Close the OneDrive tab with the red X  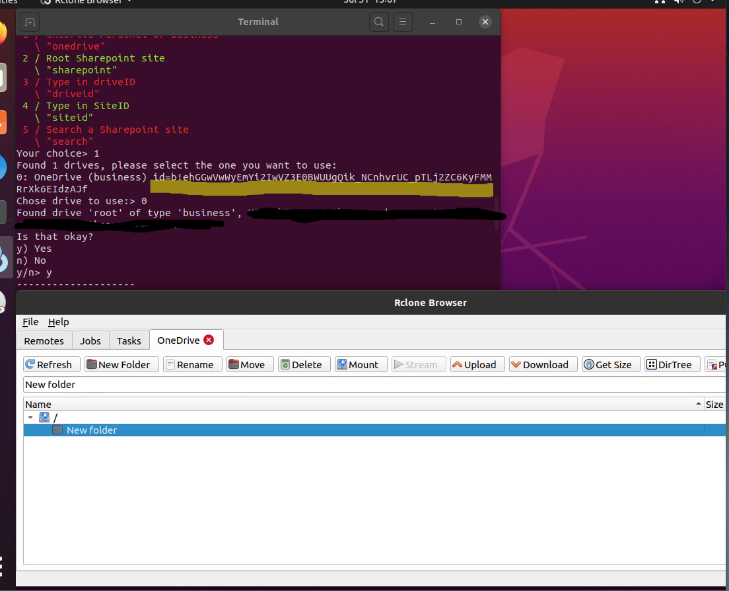point(209,340)
